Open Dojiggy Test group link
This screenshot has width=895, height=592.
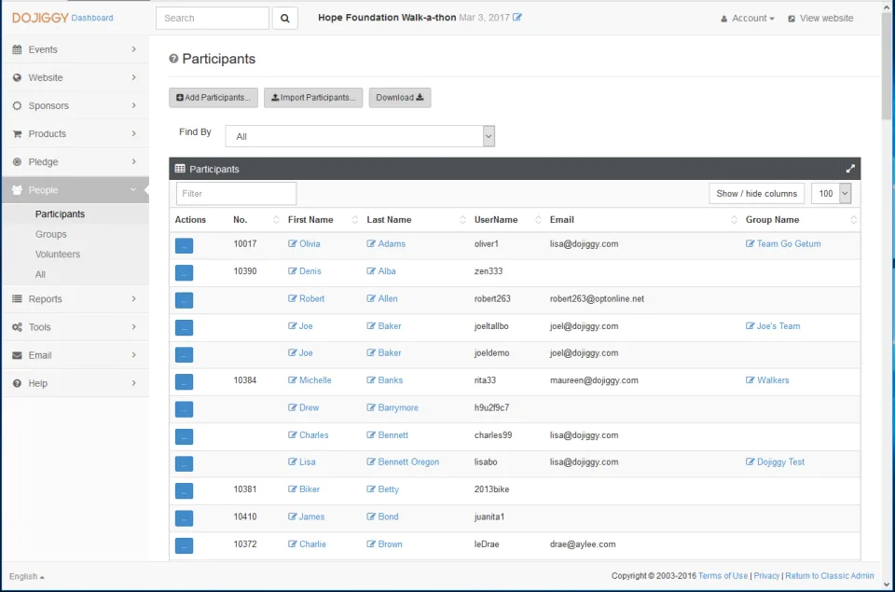[x=780, y=461]
